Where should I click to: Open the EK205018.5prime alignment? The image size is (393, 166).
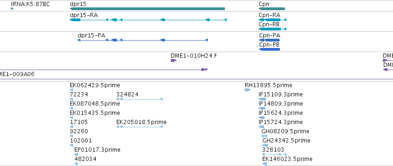coord(139,127)
